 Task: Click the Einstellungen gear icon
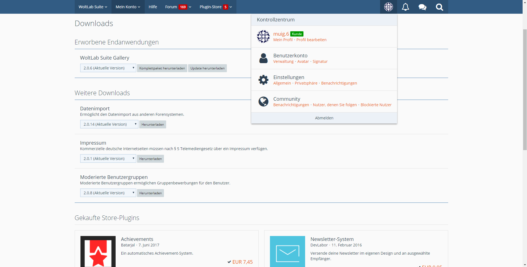263,80
